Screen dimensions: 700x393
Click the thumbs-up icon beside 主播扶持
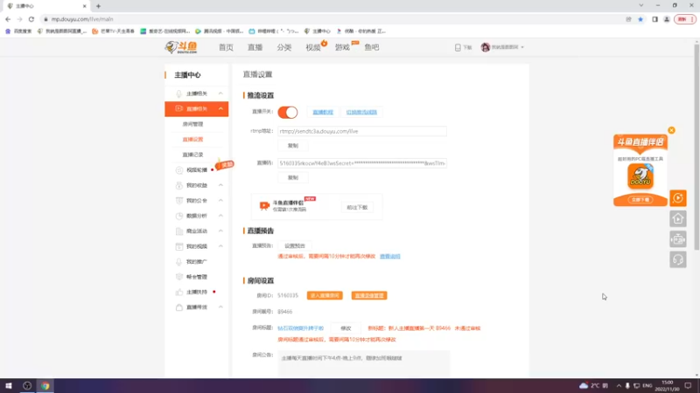(x=179, y=293)
